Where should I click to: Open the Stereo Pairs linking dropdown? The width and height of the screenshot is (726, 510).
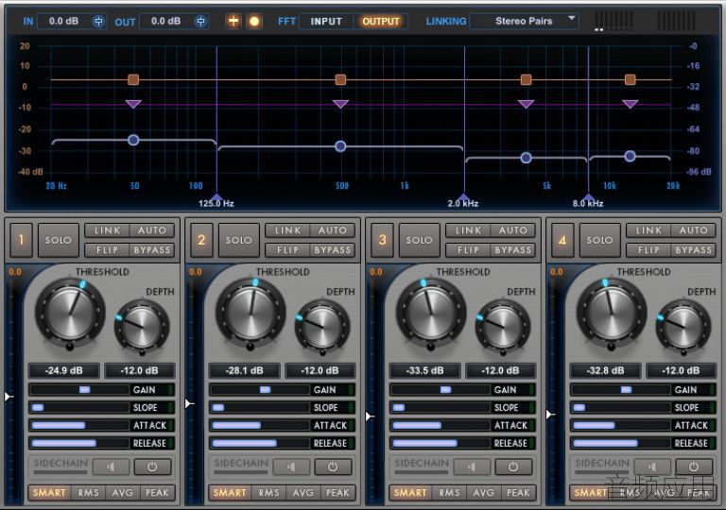pyautogui.click(x=524, y=22)
